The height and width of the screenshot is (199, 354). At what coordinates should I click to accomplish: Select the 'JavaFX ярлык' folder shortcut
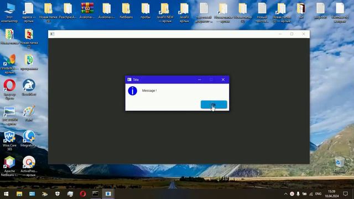tap(184, 12)
